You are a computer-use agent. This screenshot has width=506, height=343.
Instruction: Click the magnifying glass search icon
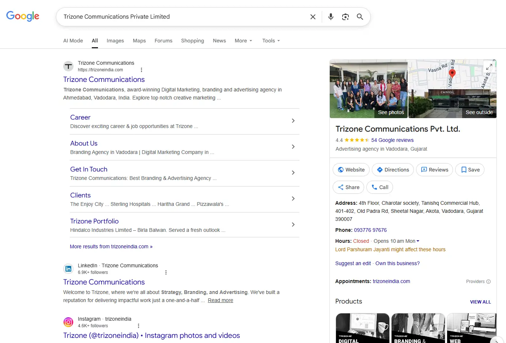pos(360,17)
